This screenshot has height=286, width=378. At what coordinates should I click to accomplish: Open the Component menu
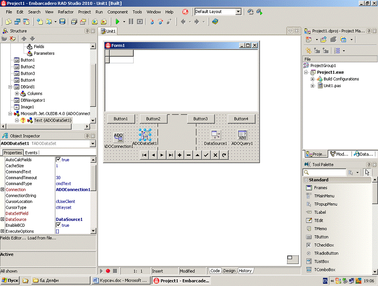click(117, 12)
